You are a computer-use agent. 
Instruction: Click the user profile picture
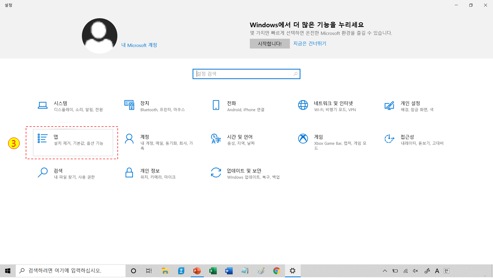(99, 35)
